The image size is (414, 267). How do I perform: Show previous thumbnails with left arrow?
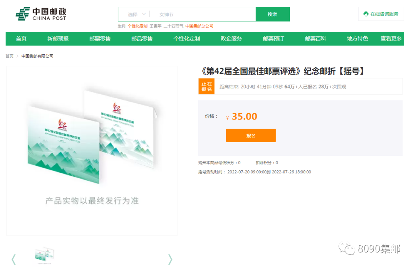(x=14, y=259)
